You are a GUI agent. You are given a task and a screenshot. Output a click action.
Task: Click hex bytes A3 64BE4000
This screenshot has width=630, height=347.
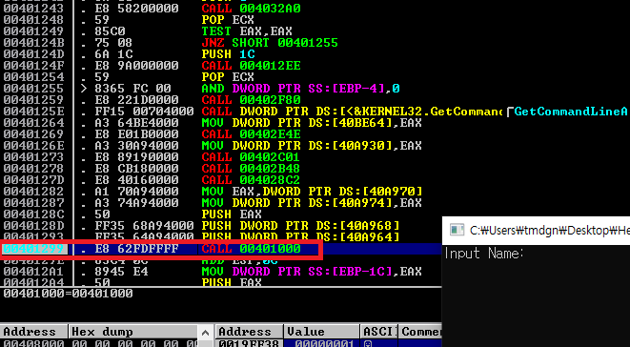[x=136, y=123]
